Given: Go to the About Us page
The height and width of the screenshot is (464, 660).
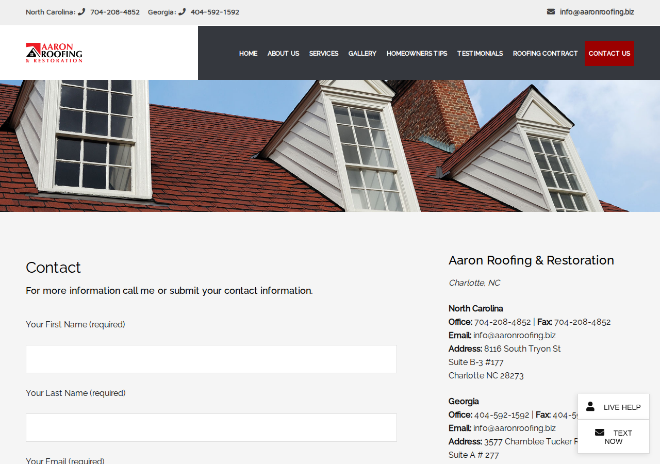Looking at the screenshot, I should coord(283,54).
